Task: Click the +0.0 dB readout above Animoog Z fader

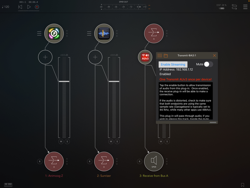Action: click(x=64, y=55)
